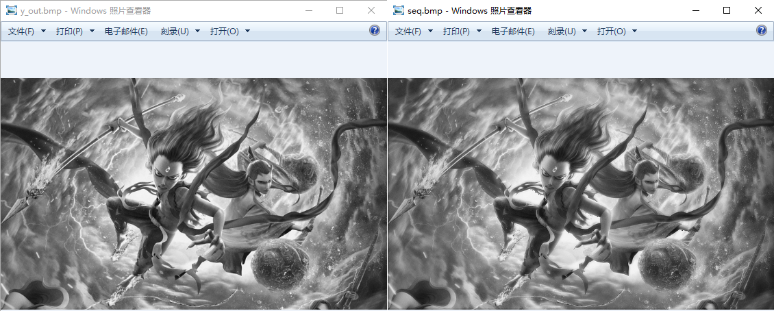Click 电子邮件(E) in y_out.bmp window
Viewport: 774px width, 311px height.
coord(126,31)
